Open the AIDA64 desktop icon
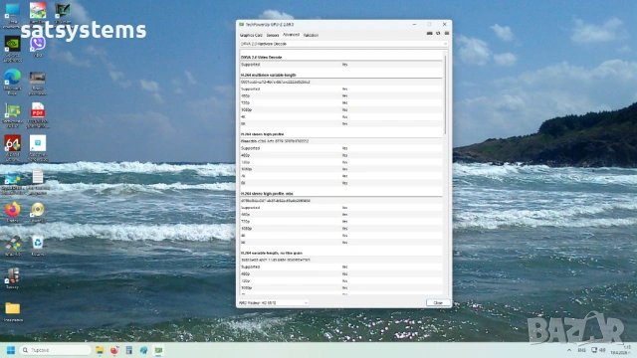The width and height of the screenshot is (637, 358). coord(13,148)
